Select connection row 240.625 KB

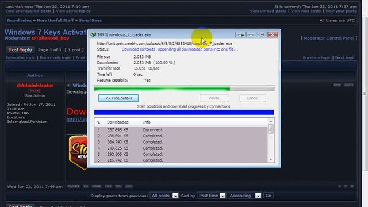click(x=181, y=148)
